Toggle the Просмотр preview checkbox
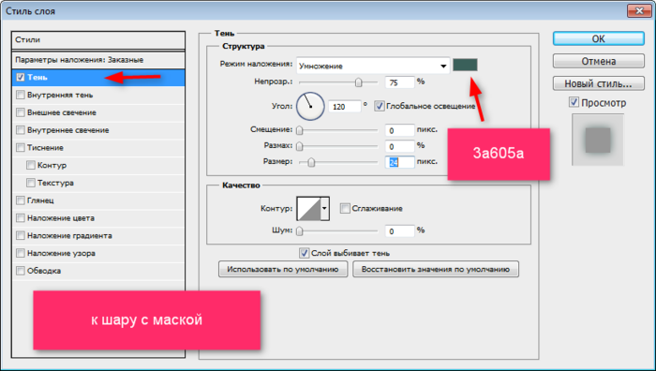 point(574,102)
